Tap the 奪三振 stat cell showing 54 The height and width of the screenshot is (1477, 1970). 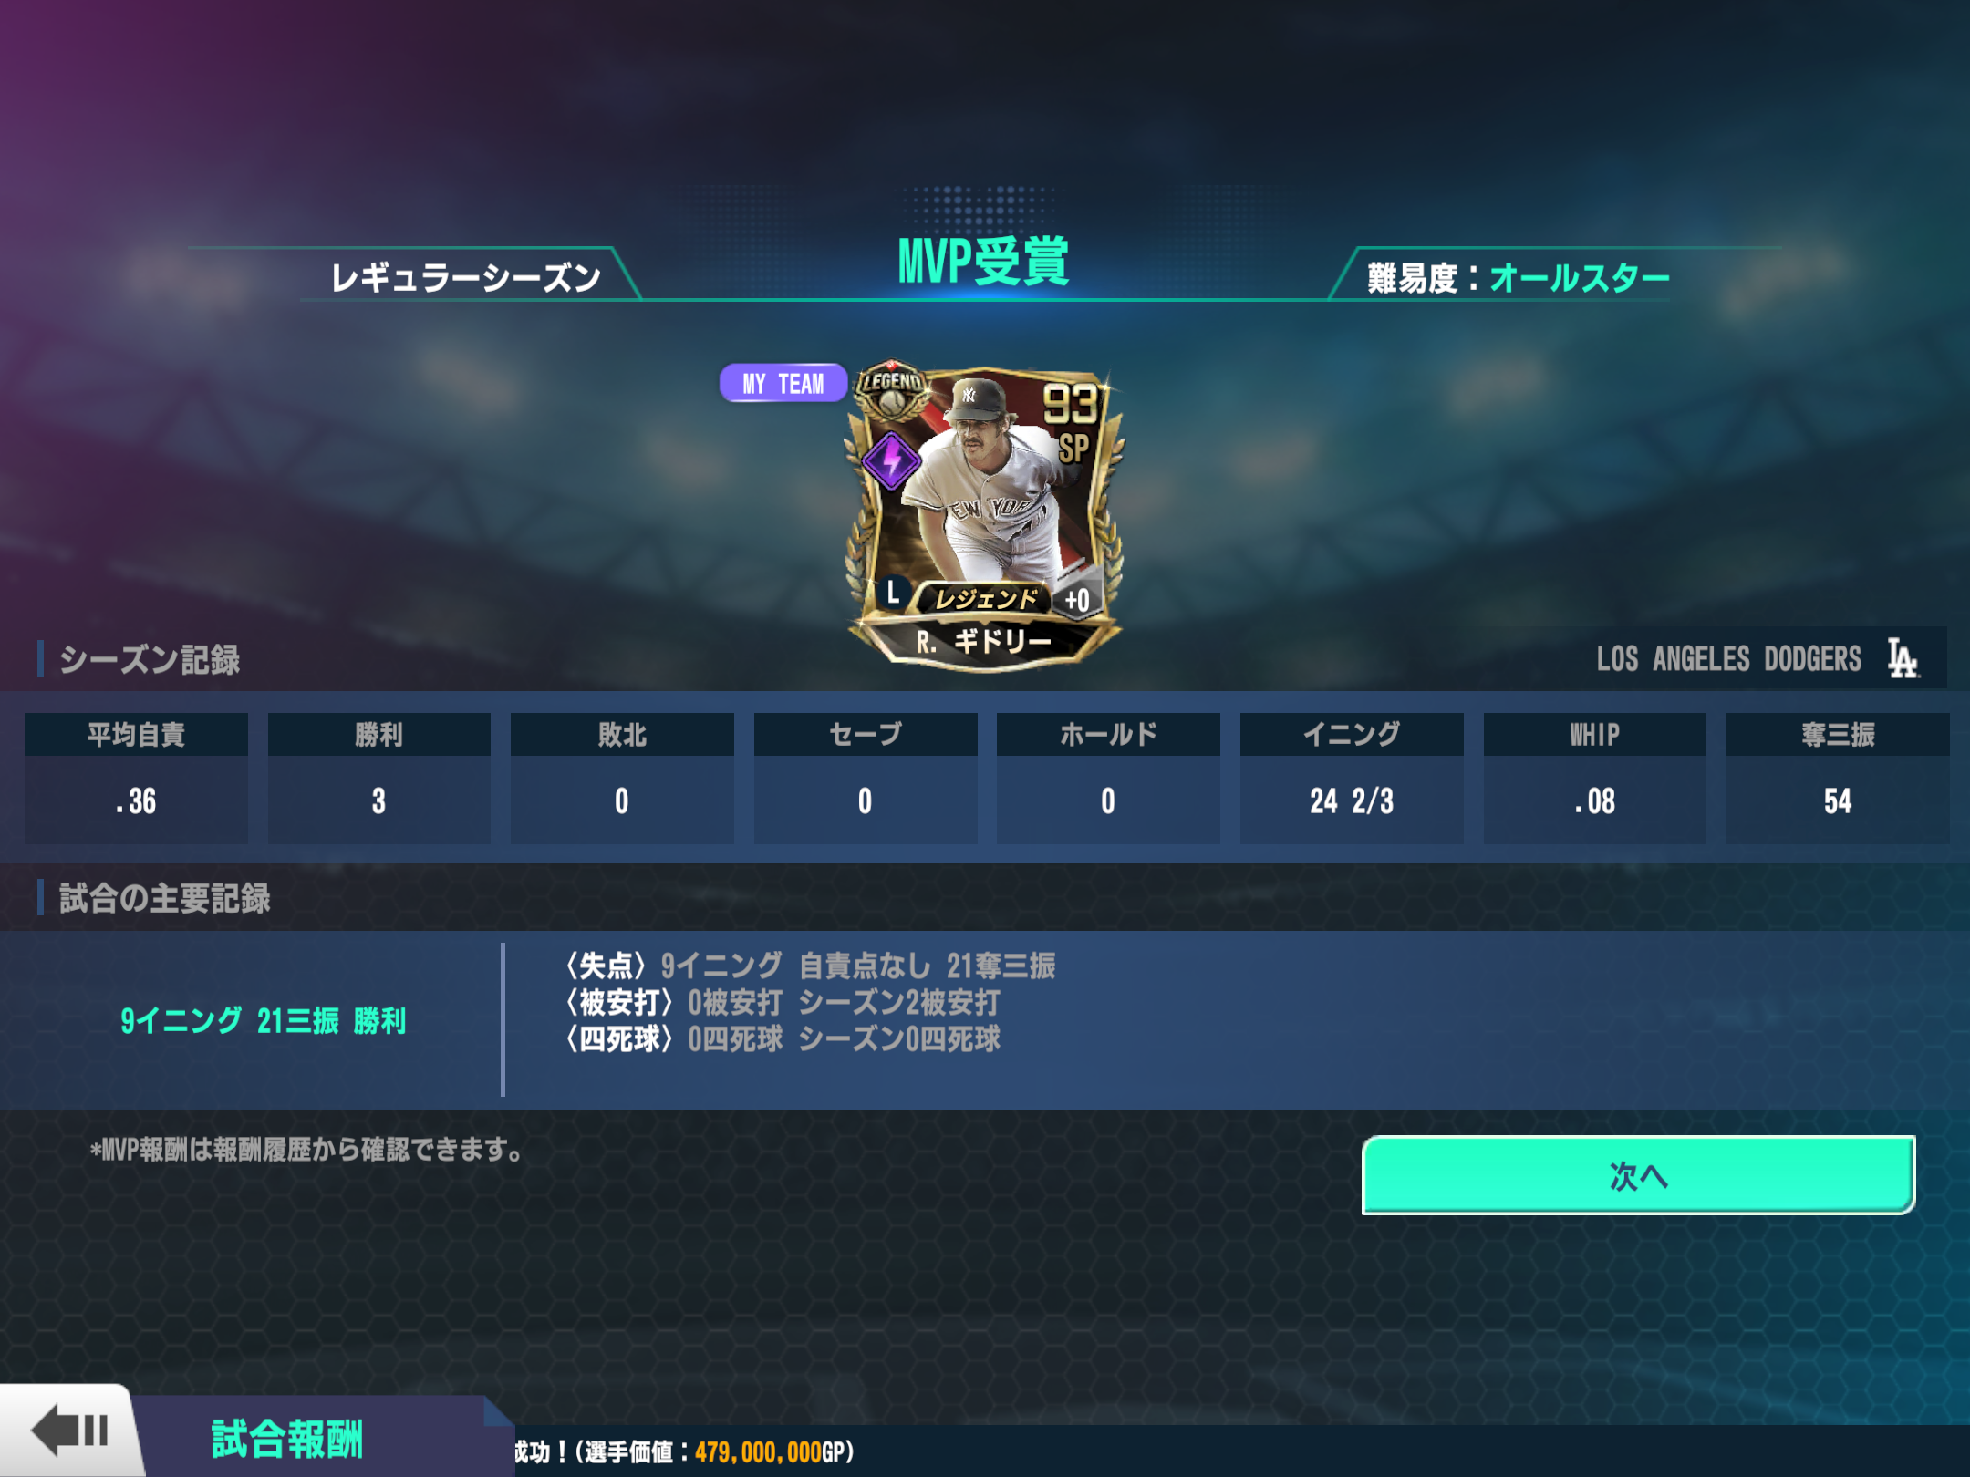tap(1838, 778)
